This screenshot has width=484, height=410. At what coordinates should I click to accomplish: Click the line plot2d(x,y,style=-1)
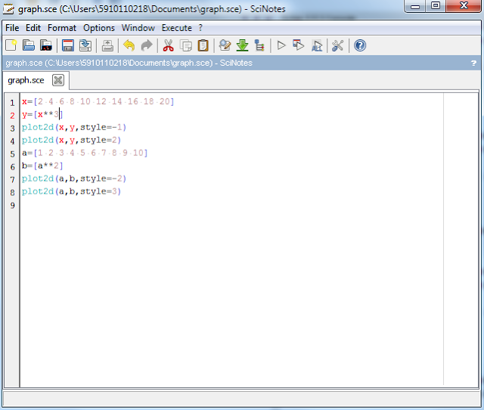tap(74, 127)
